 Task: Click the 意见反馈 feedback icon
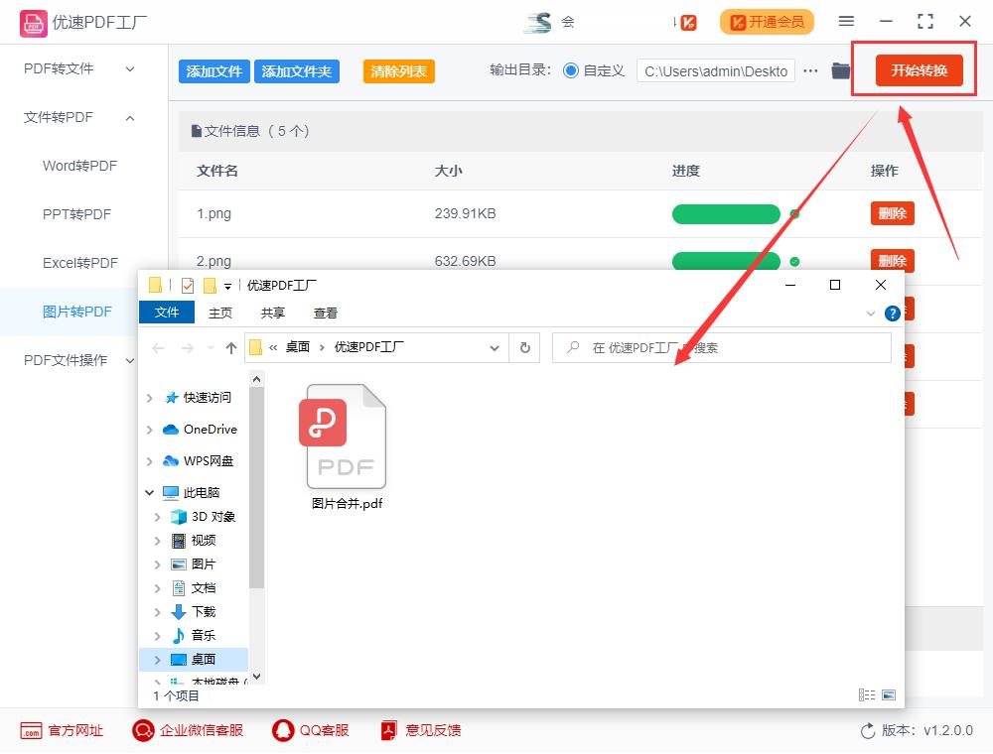tap(387, 730)
